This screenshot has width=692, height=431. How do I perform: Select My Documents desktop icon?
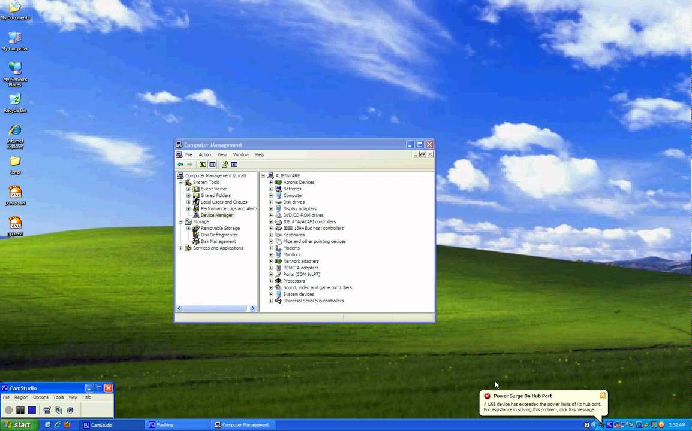15,11
